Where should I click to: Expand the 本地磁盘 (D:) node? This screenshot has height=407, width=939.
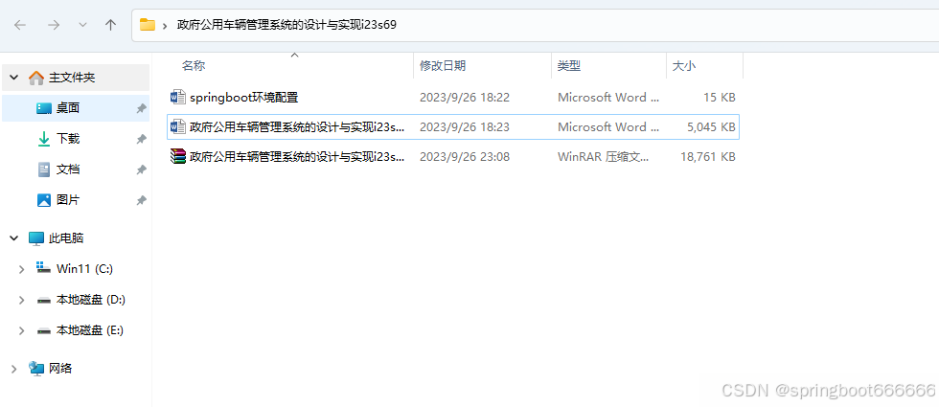pos(21,299)
